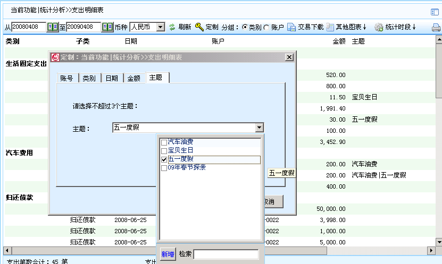
Task: Click the green refresh (刷新) icon
Action: coord(172,27)
